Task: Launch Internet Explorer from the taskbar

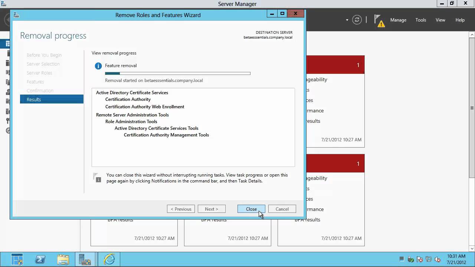Action: click(109, 259)
